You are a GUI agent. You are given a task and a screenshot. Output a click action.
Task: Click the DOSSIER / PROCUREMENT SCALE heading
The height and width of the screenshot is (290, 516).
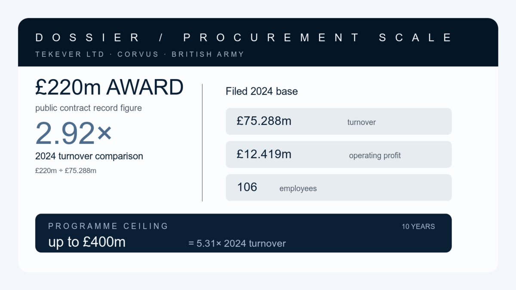(x=243, y=38)
